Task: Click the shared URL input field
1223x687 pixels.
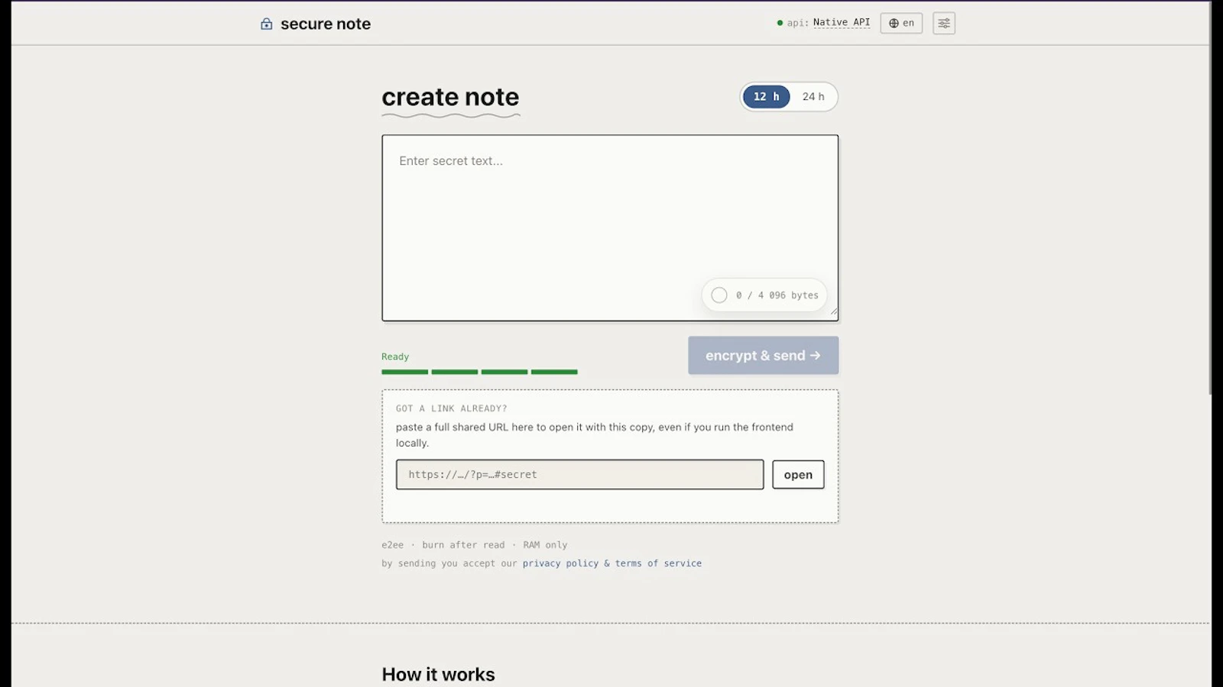Action: [579, 475]
